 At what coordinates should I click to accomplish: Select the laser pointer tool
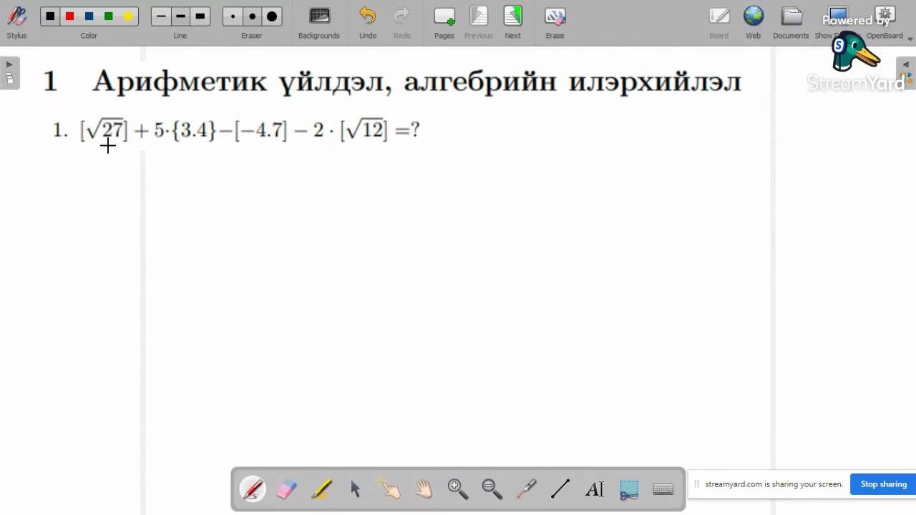tap(527, 489)
